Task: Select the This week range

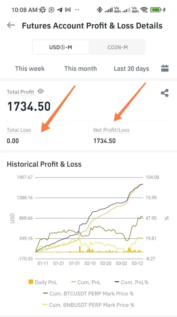Action: [30, 69]
